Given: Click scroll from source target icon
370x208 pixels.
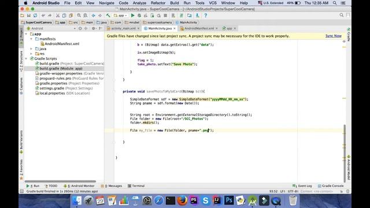Looking at the screenshot, I should (x=80, y=28).
